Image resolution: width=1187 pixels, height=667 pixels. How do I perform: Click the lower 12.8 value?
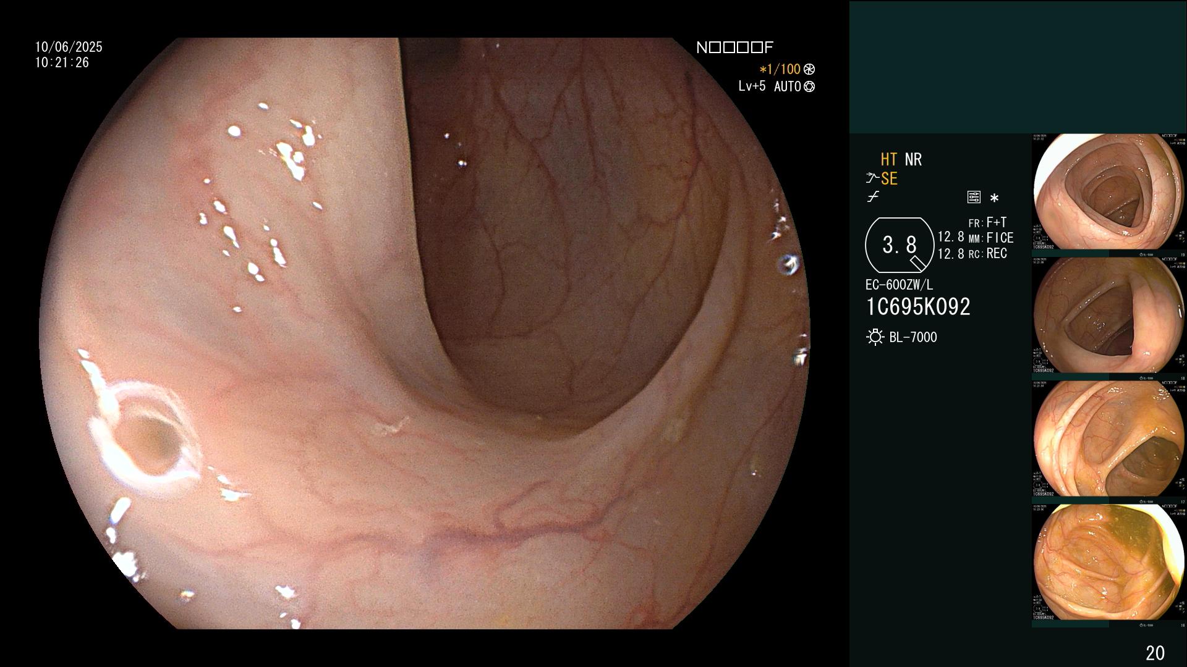[x=951, y=253]
